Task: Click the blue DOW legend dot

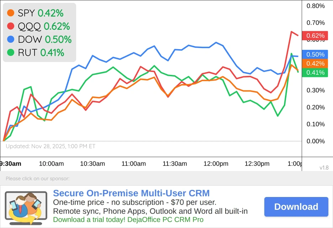Action: point(11,40)
